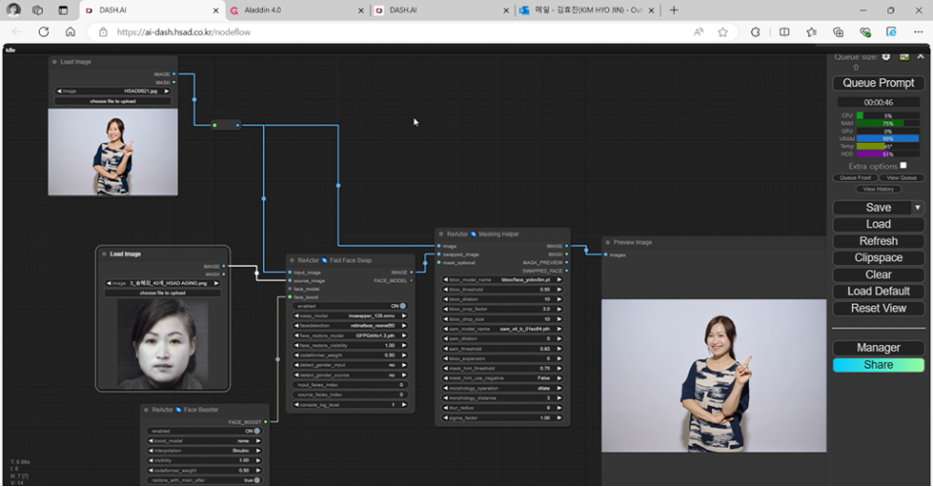Image resolution: width=933 pixels, height=487 pixels.
Task: Check the Extra options checkbox
Action: pyautogui.click(x=904, y=165)
